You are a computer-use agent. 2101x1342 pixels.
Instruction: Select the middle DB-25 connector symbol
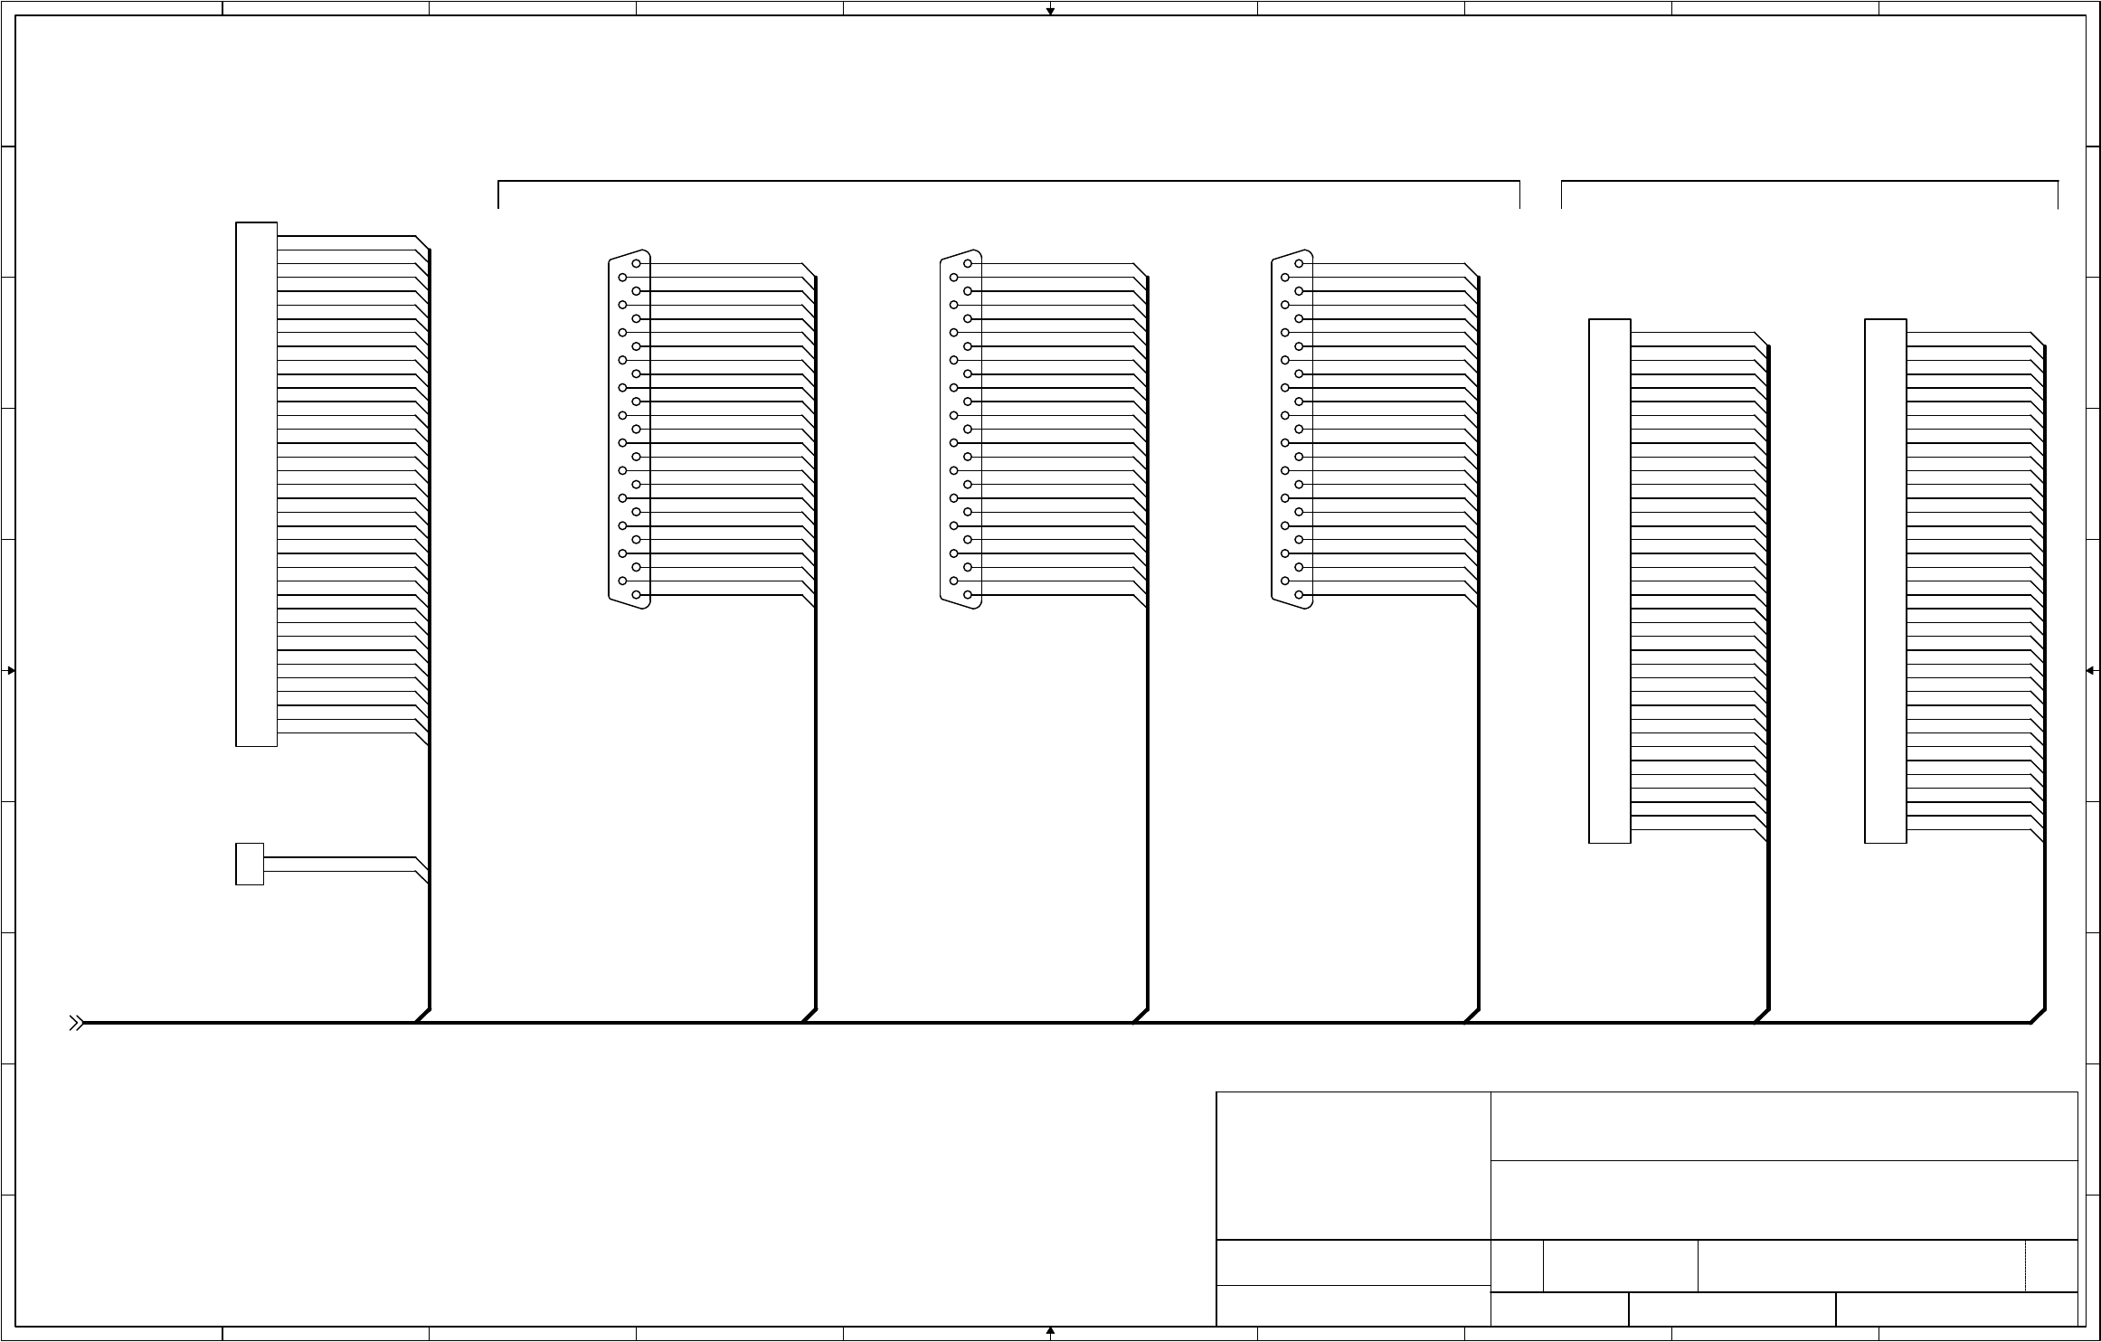961,430
